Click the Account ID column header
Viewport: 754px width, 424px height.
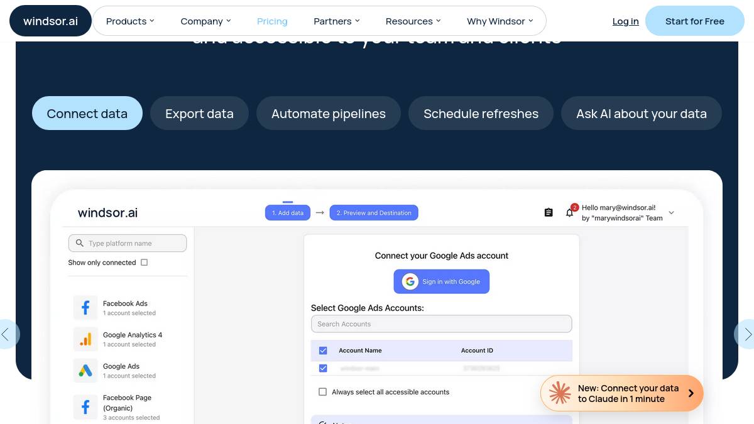click(477, 351)
